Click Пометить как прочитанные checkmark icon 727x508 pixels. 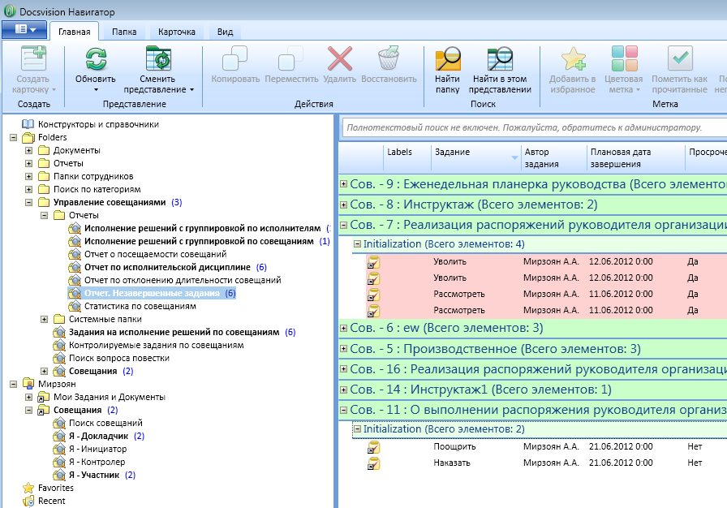click(680, 58)
